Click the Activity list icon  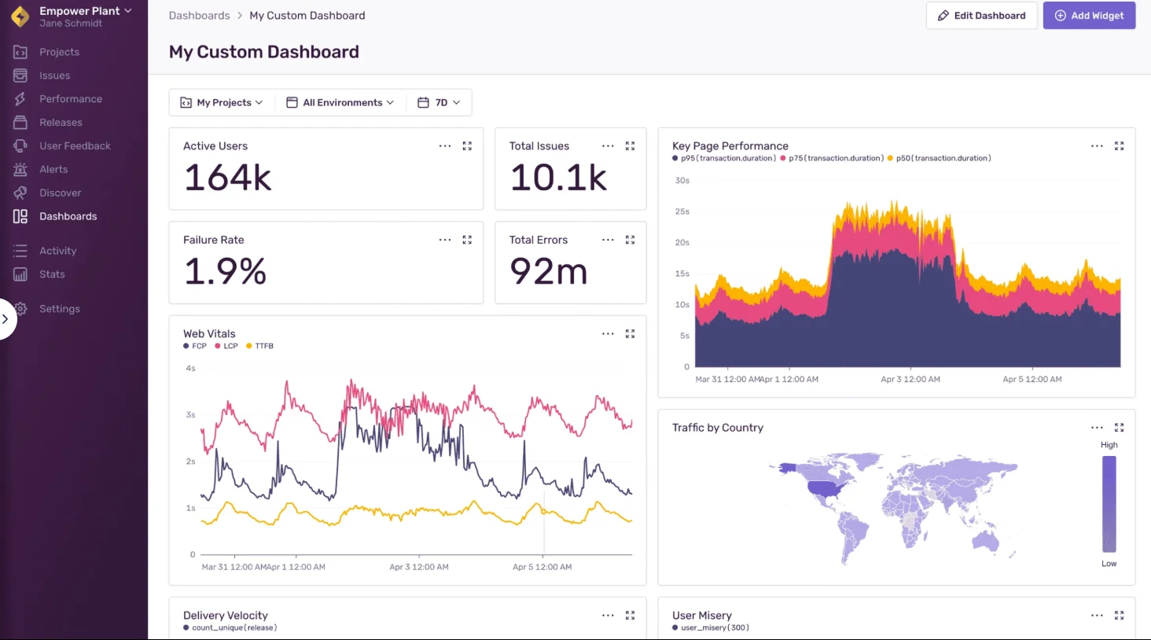pyautogui.click(x=20, y=251)
